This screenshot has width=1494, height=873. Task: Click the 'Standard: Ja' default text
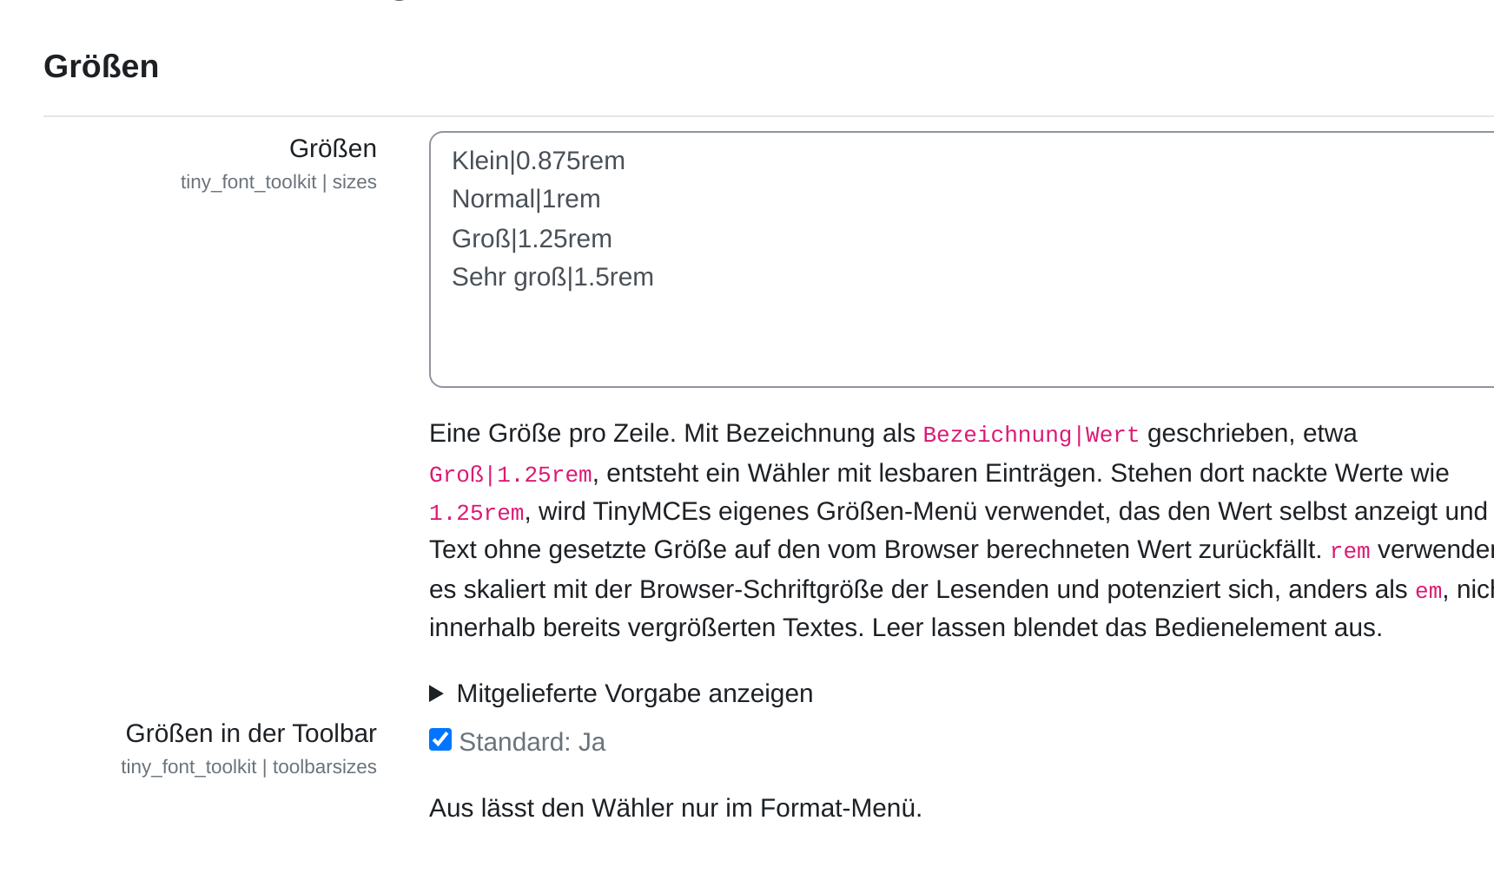point(532,742)
